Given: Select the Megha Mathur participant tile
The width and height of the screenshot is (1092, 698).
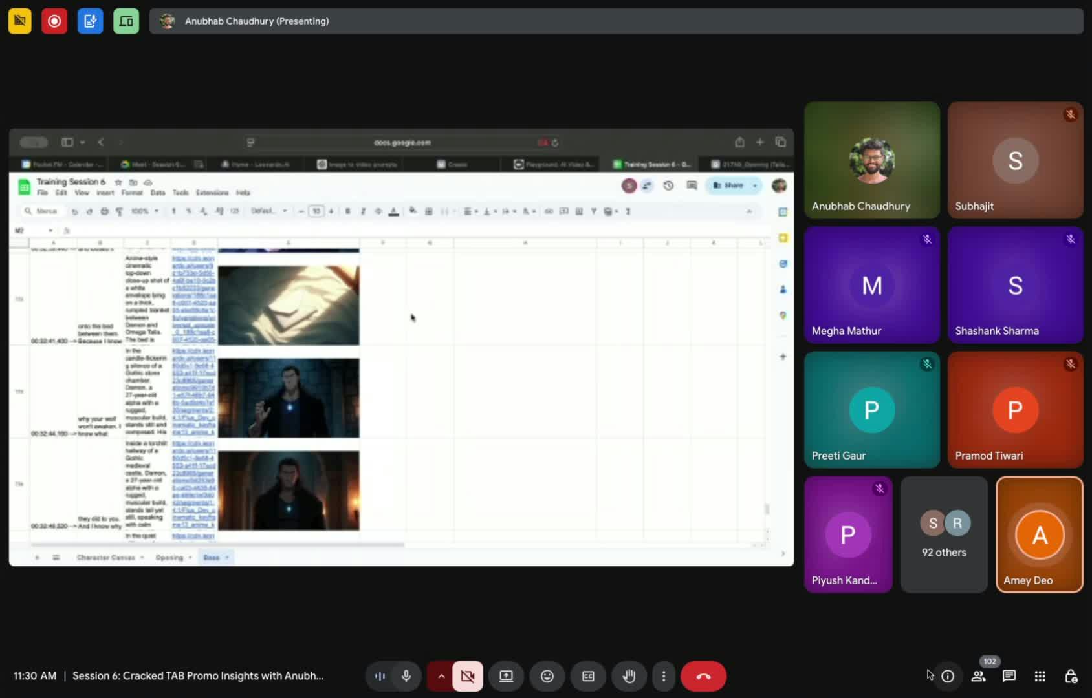Looking at the screenshot, I should (872, 284).
